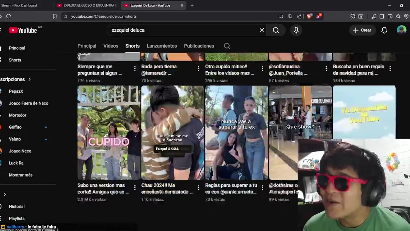Select the Shorts channel tab
The image size is (410, 231).
pyautogui.click(x=133, y=46)
